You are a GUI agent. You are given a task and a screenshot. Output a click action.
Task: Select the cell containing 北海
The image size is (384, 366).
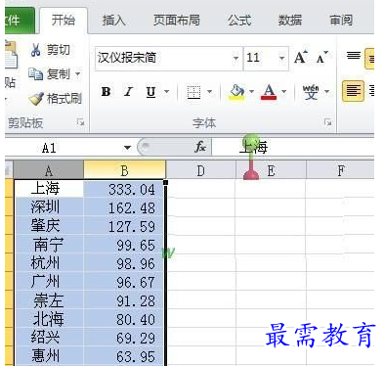[x=49, y=319]
